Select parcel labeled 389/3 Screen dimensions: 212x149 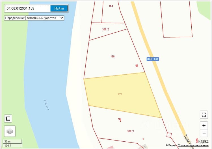[x=106, y=29]
